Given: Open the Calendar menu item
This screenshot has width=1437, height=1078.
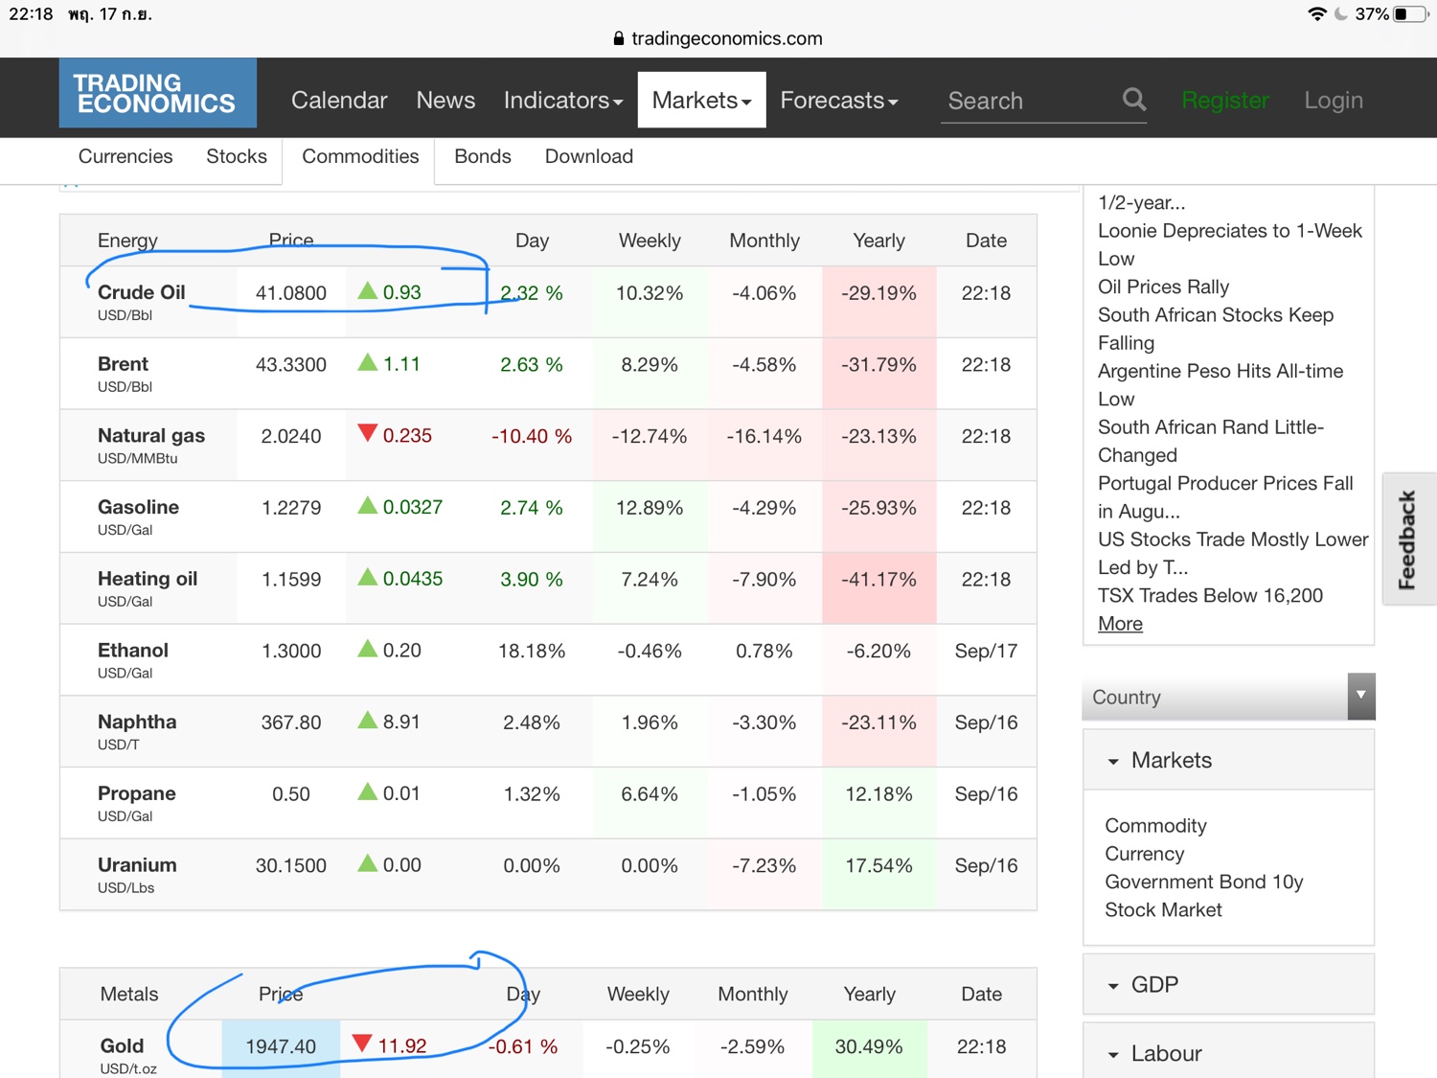Looking at the screenshot, I should click(x=339, y=101).
